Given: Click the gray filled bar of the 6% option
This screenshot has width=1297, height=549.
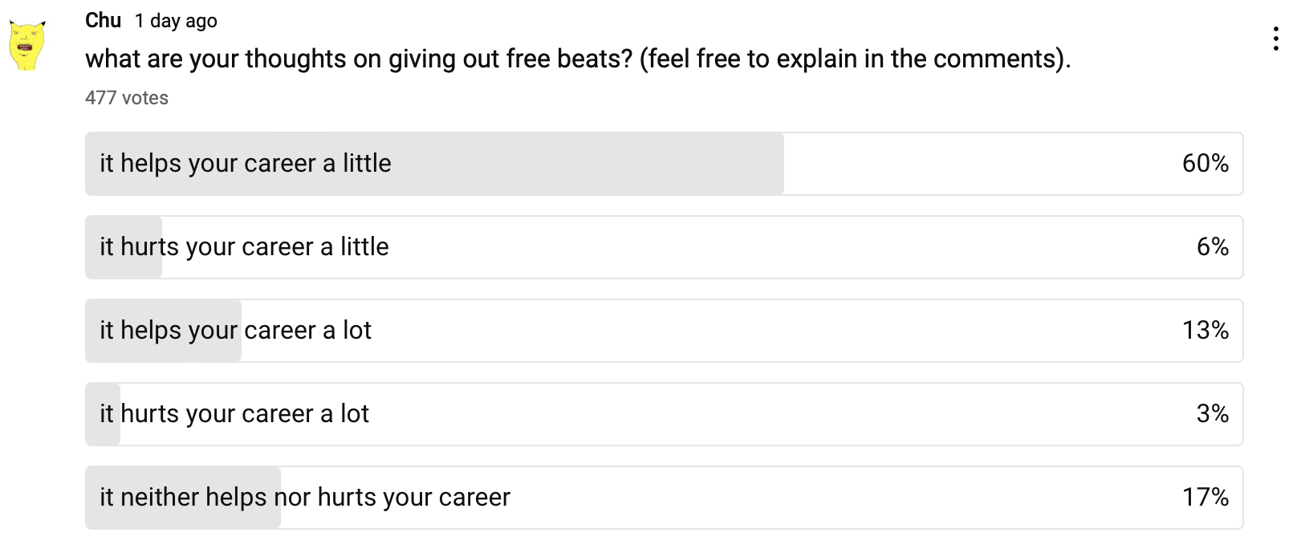Looking at the screenshot, I should click(x=124, y=247).
